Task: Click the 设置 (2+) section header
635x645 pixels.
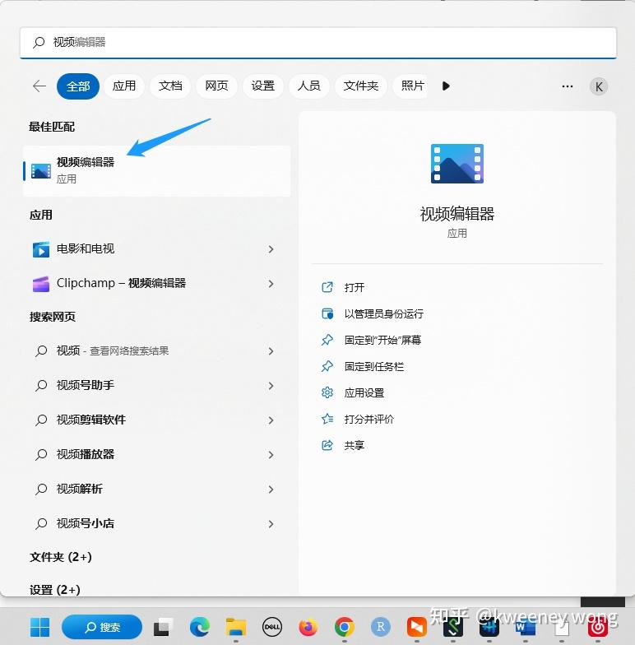Action: [54, 590]
